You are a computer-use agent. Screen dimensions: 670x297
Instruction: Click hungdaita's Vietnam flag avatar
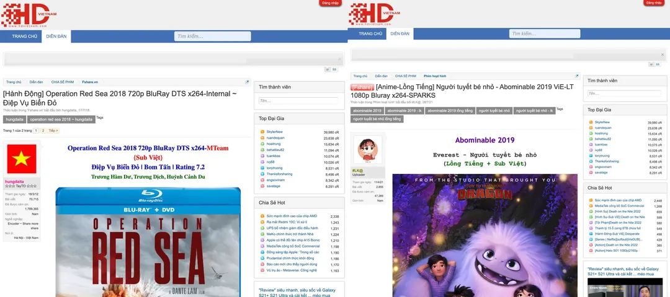coord(22,159)
